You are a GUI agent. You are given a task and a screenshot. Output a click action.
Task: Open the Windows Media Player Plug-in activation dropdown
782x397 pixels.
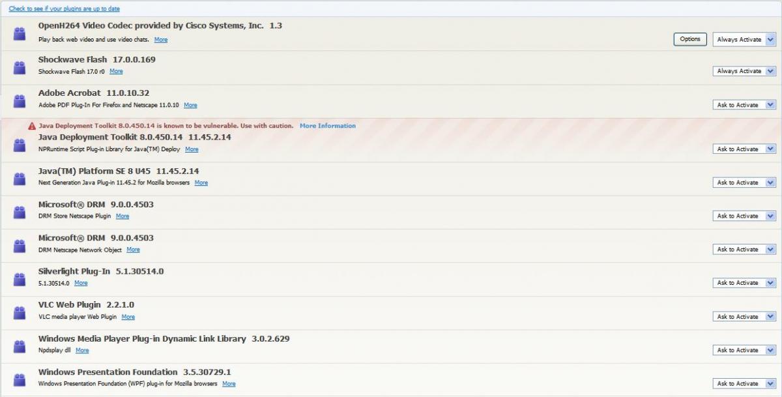(744, 350)
